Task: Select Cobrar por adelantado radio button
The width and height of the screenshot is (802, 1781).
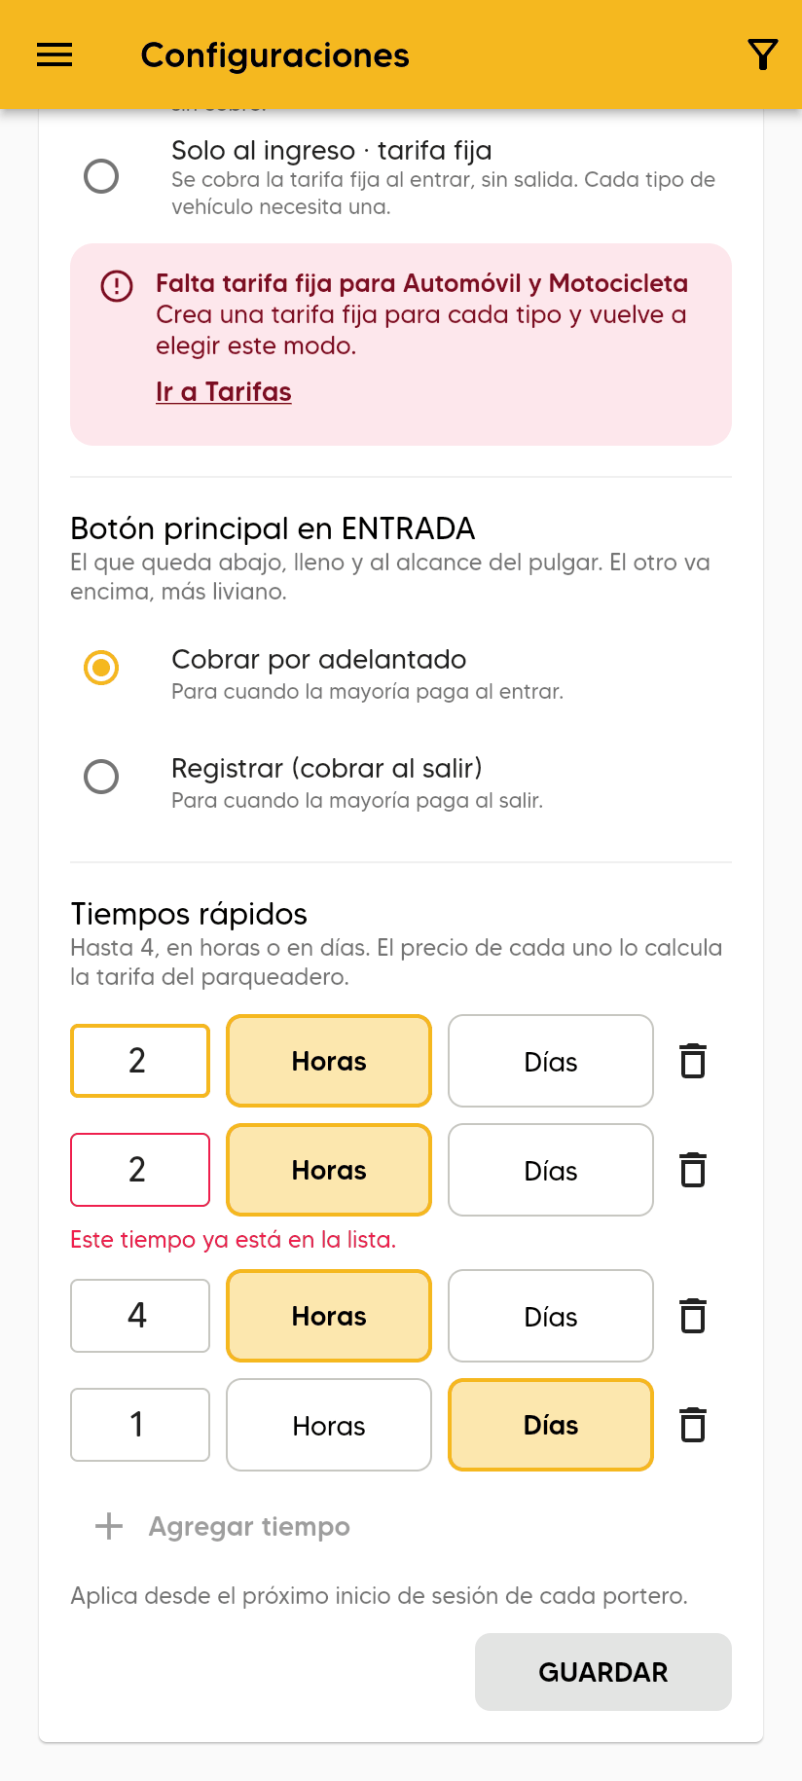Action: click(101, 668)
